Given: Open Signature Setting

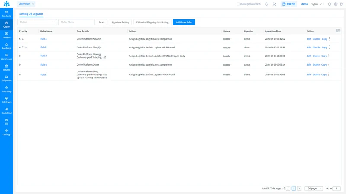Looking at the screenshot, I should [x=120, y=22].
